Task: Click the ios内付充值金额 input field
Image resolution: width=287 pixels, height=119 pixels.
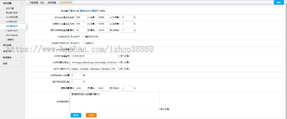Action: (94, 56)
